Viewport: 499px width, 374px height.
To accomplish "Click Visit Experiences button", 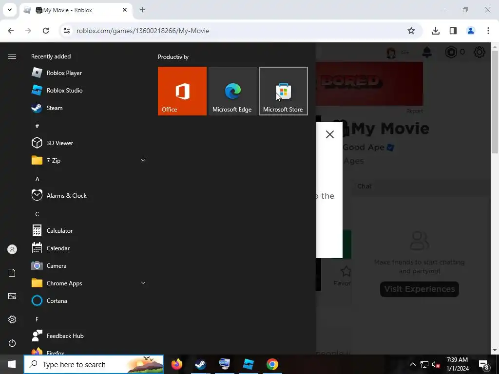I will (420, 289).
